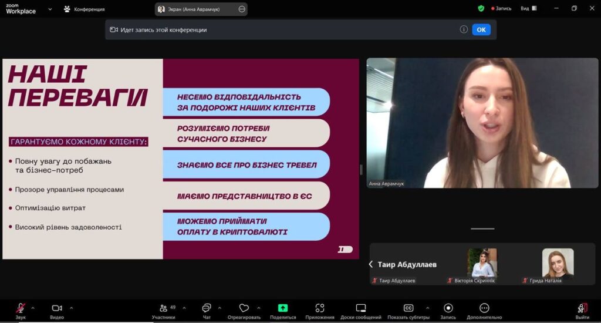Image resolution: width=601 pixels, height=323 pixels.
Task: Click the info icon in recording notice
Action: 464,29
